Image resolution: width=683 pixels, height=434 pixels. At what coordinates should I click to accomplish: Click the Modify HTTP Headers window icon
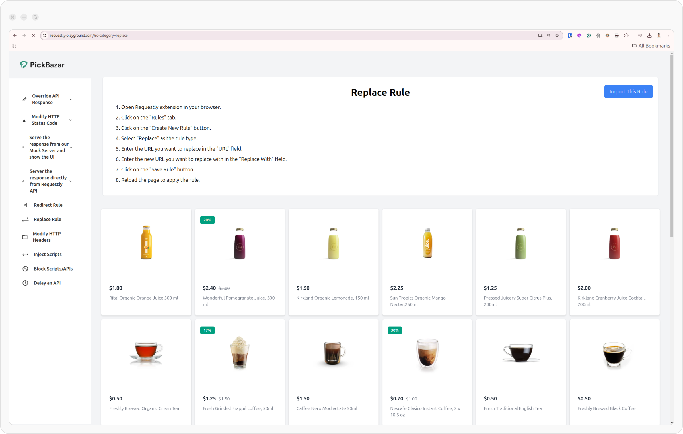click(x=25, y=237)
